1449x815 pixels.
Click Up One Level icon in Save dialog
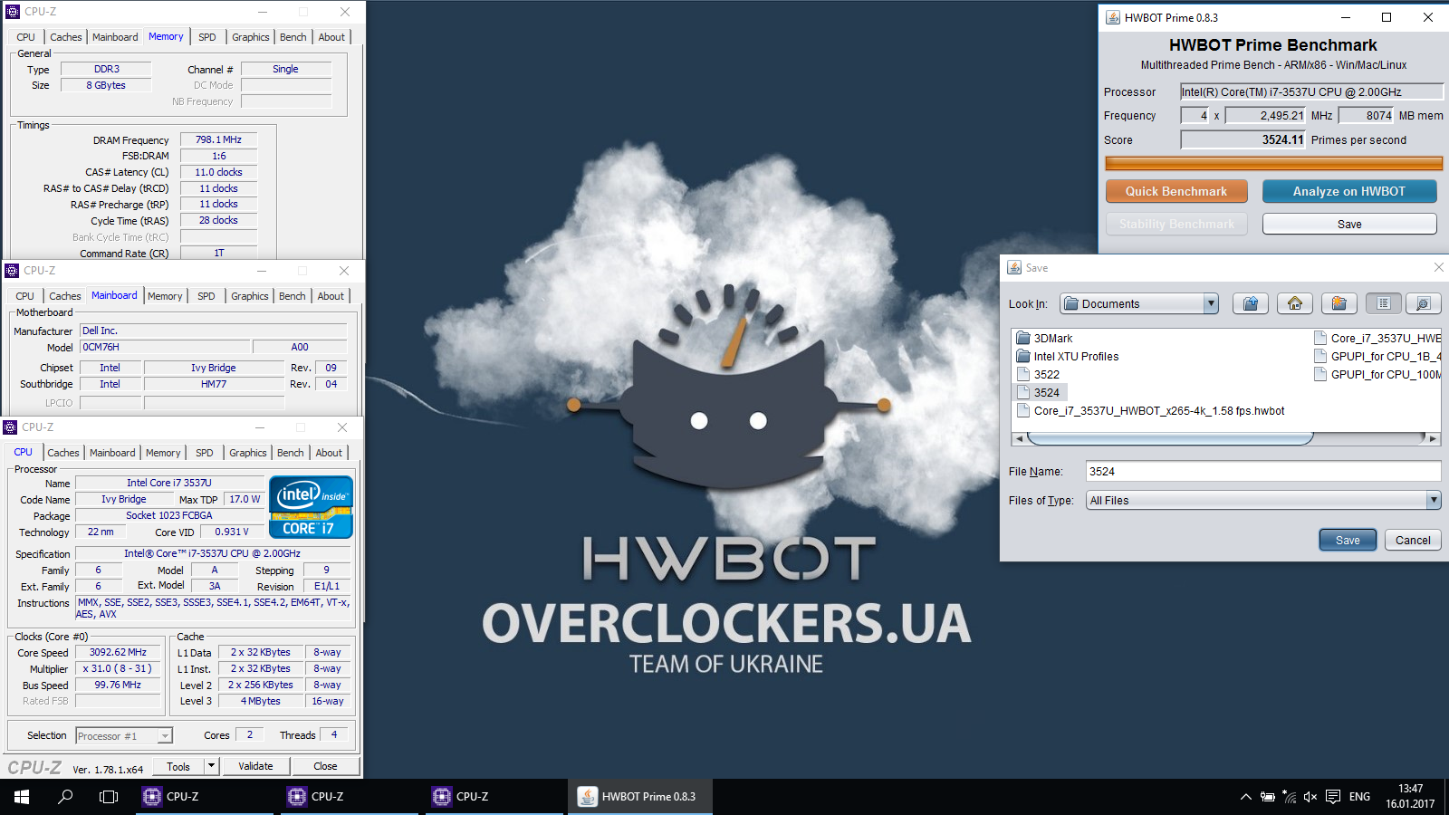(x=1251, y=304)
